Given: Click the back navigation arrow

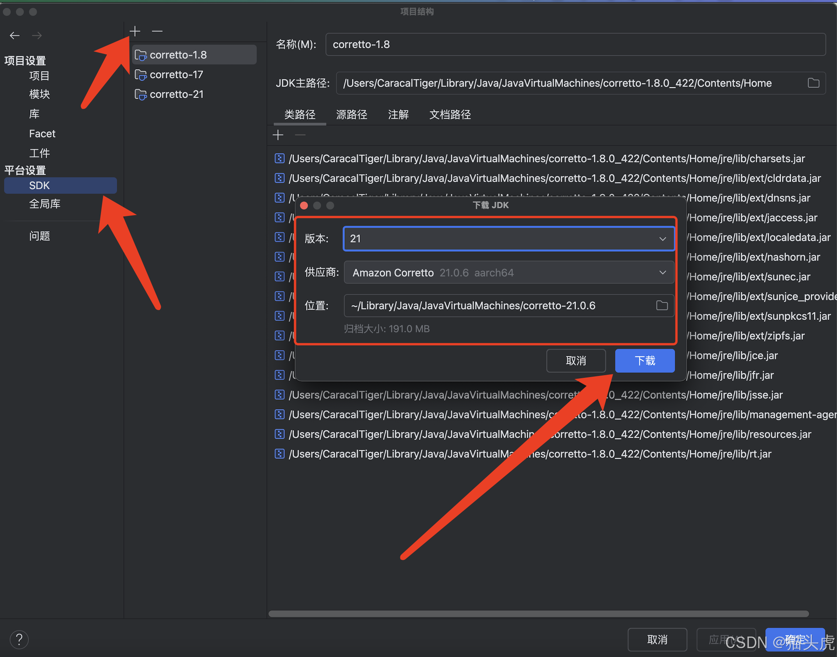Looking at the screenshot, I should [15, 36].
